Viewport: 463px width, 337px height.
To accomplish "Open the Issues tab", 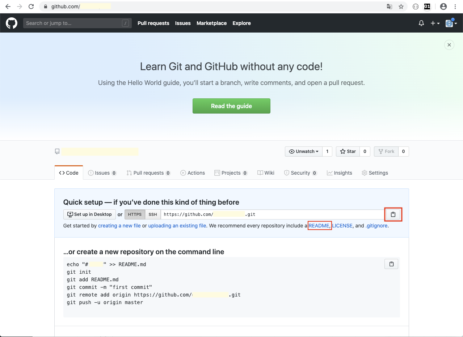I will (102, 173).
